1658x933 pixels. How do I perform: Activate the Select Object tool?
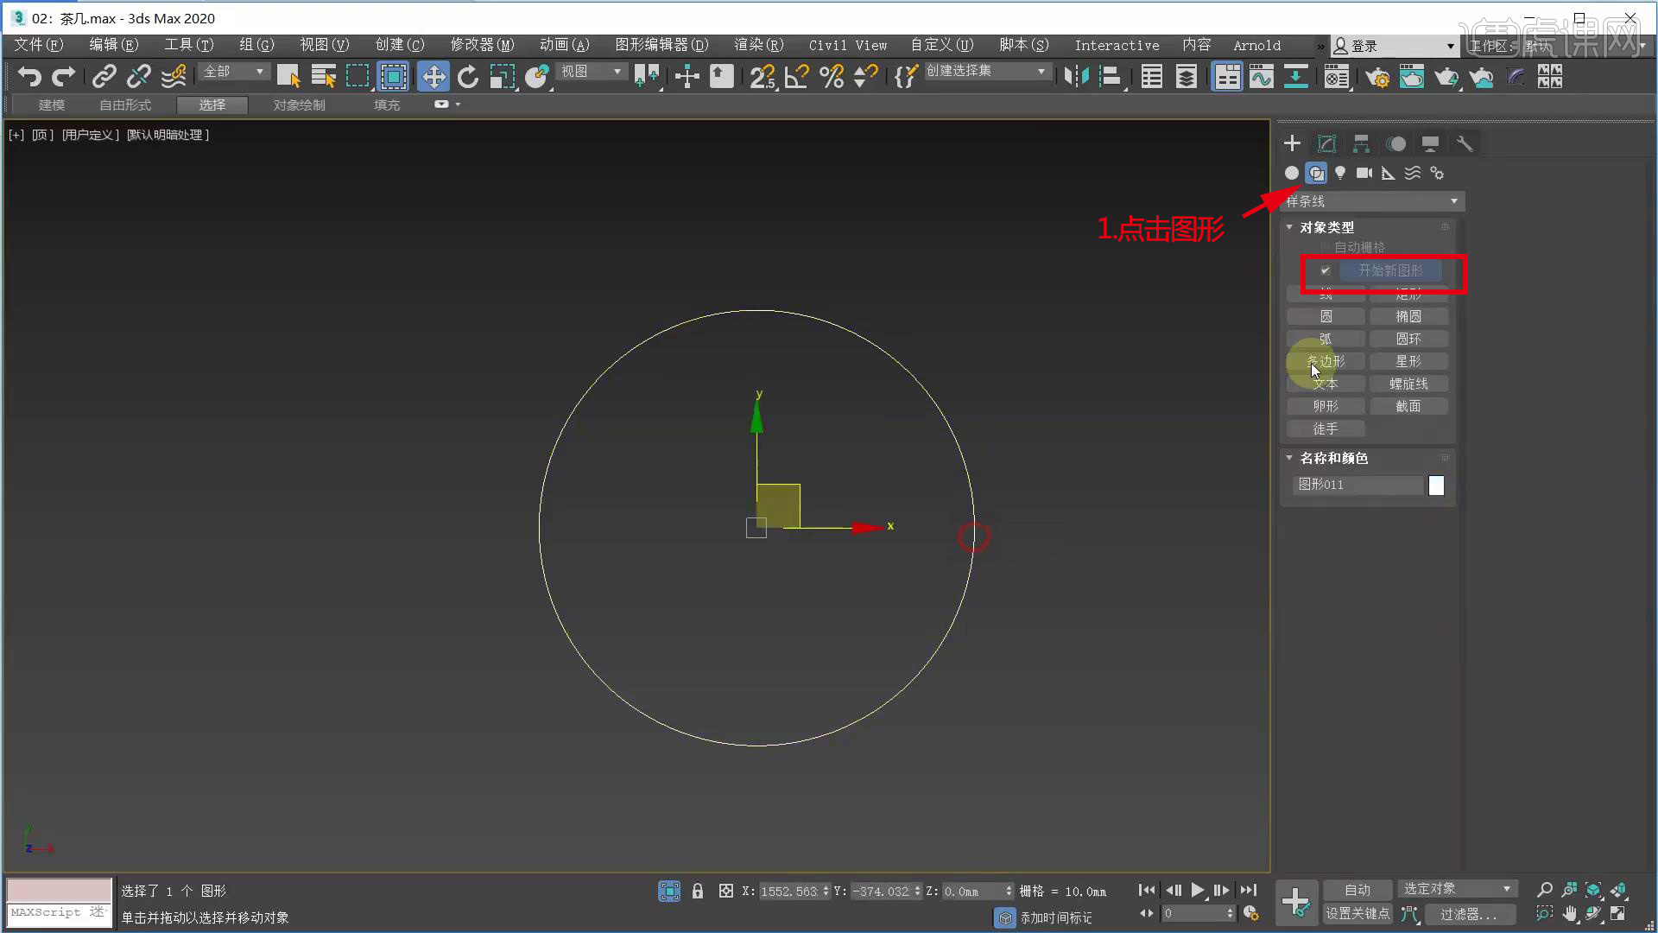tap(288, 77)
